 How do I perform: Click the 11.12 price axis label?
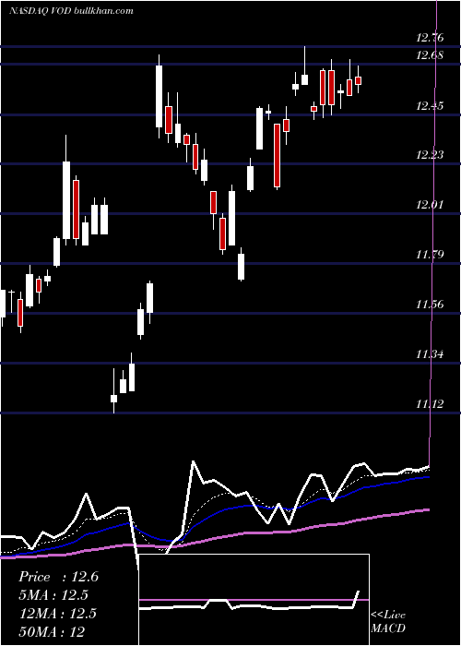(430, 404)
